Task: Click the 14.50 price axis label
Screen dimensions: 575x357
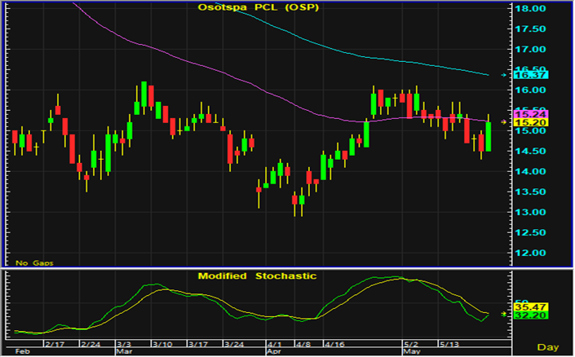Action: coord(530,151)
